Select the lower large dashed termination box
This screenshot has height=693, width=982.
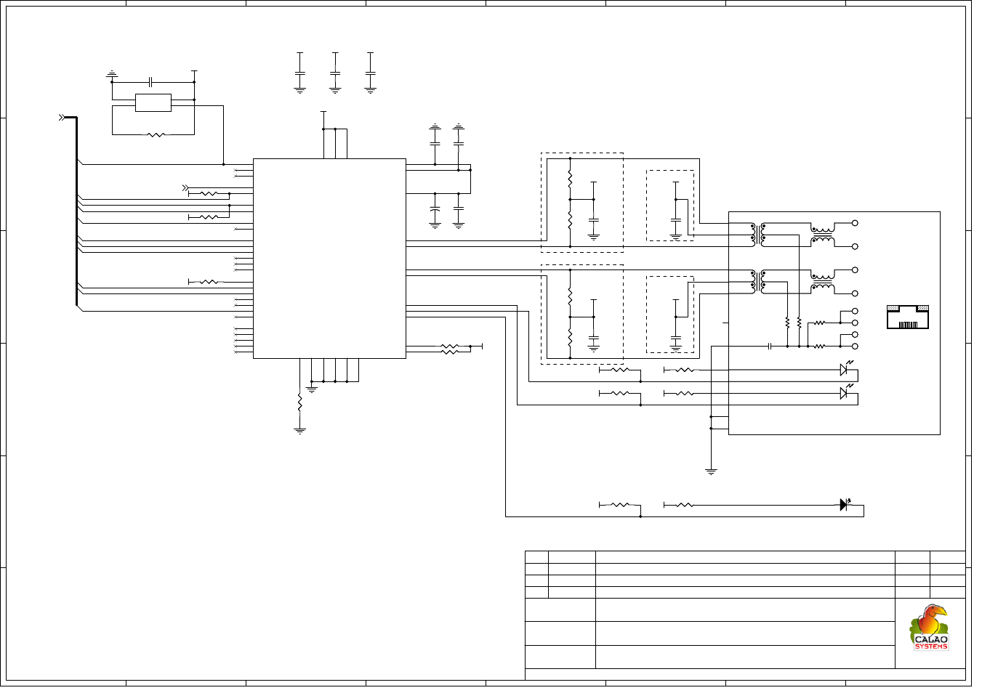point(582,315)
